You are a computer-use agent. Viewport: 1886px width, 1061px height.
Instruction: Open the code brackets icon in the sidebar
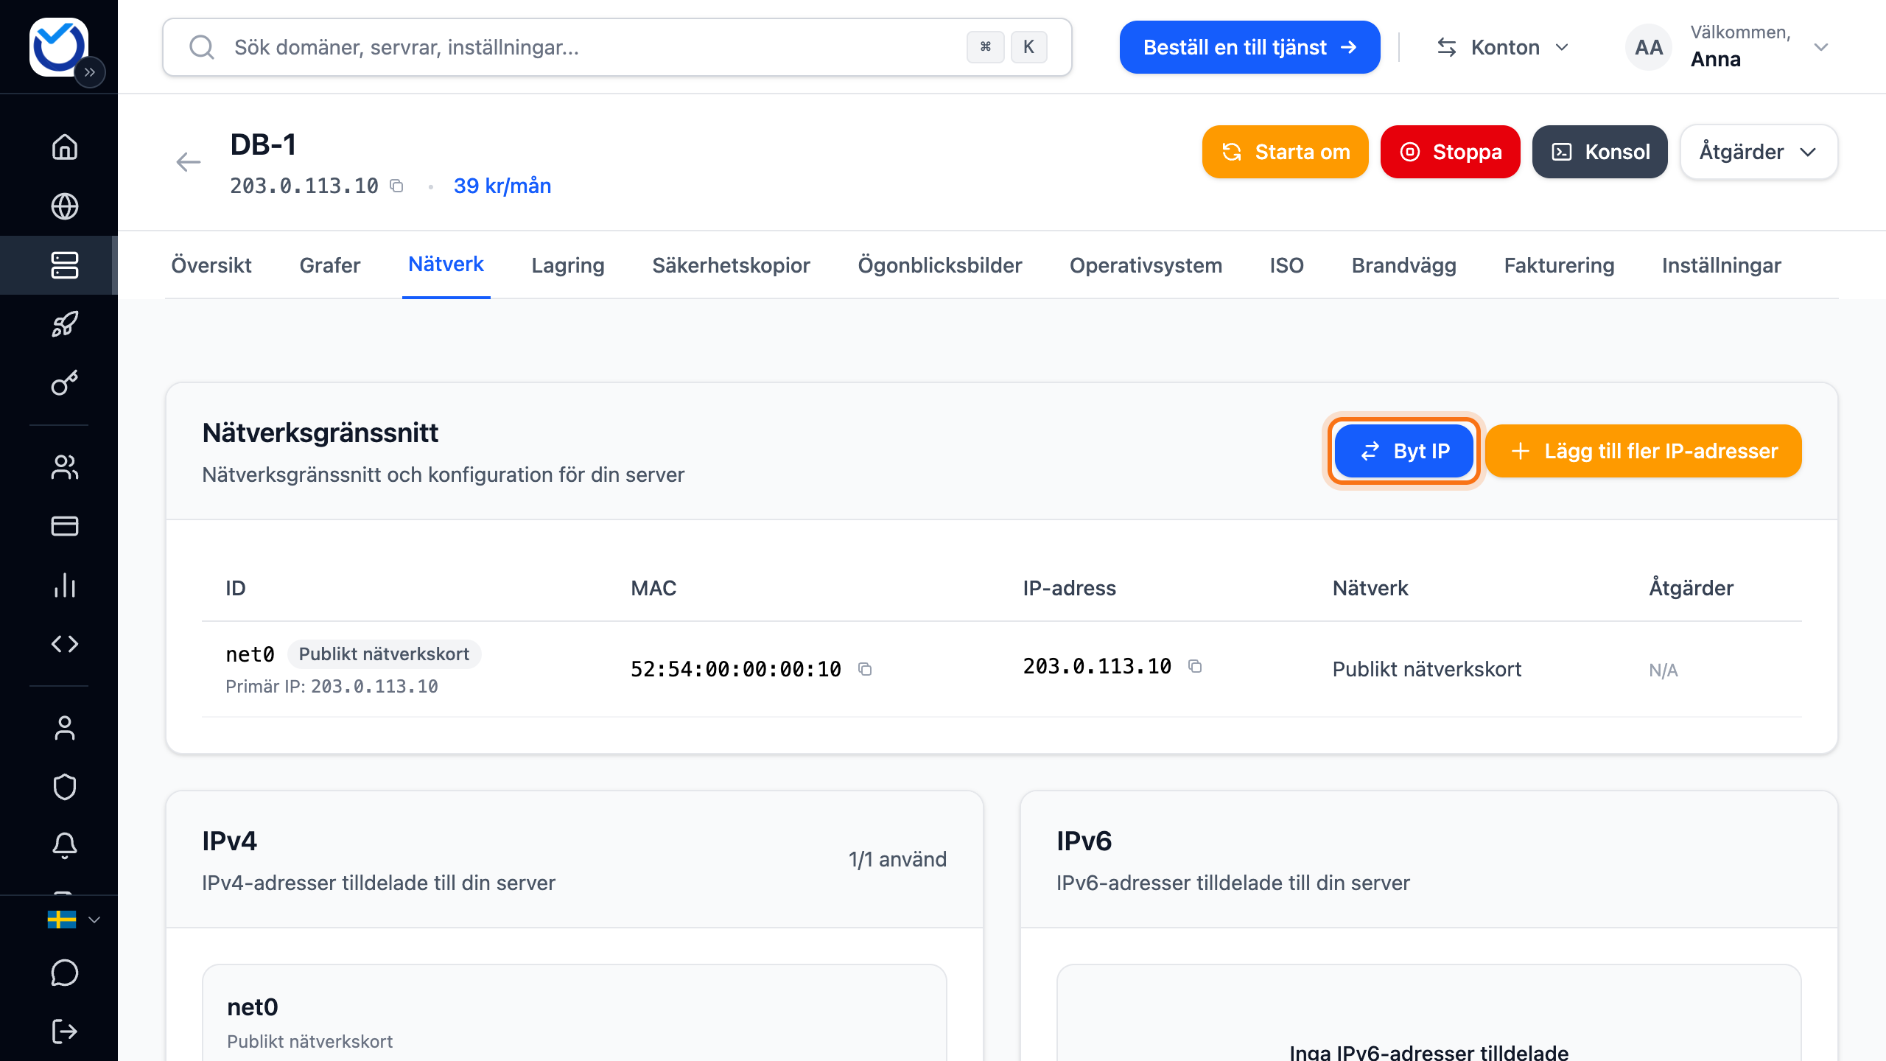click(65, 644)
